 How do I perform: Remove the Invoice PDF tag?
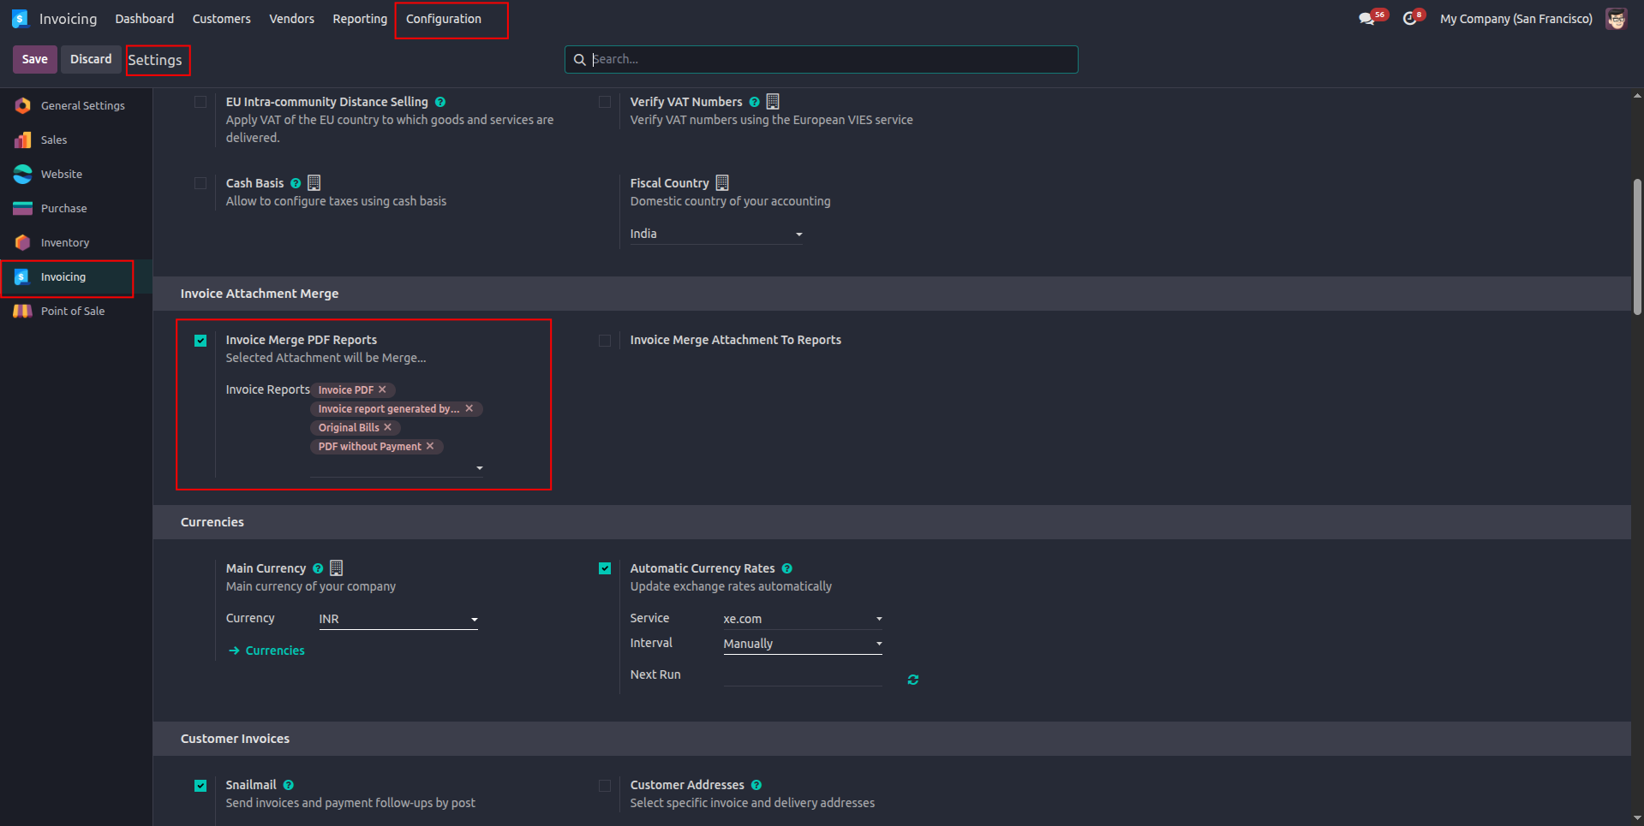click(x=382, y=389)
